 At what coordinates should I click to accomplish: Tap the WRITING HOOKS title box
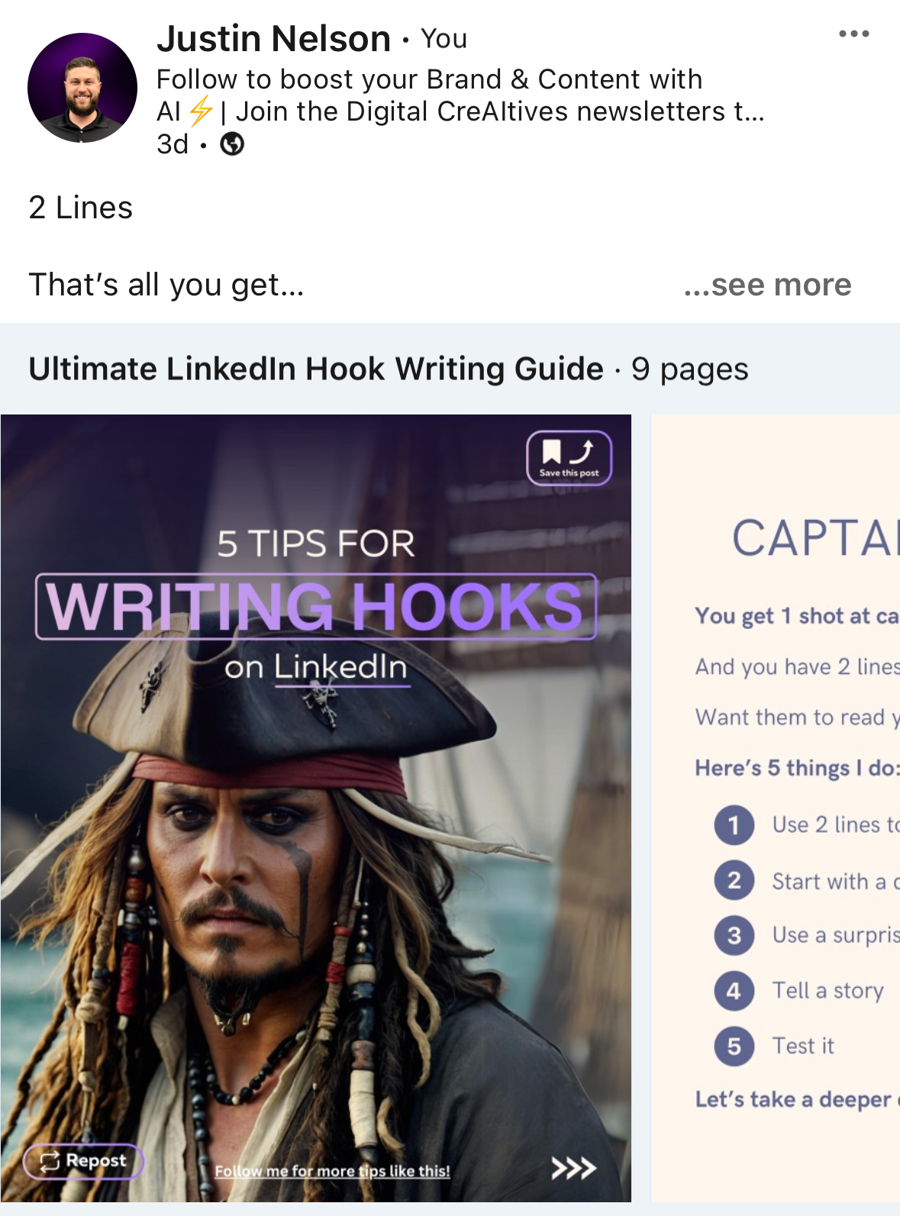(x=316, y=606)
